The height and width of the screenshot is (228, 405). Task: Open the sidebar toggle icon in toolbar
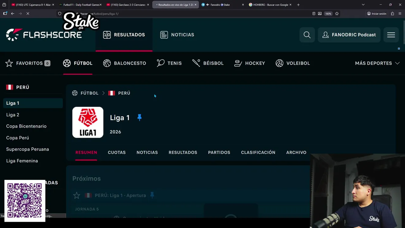5,14
